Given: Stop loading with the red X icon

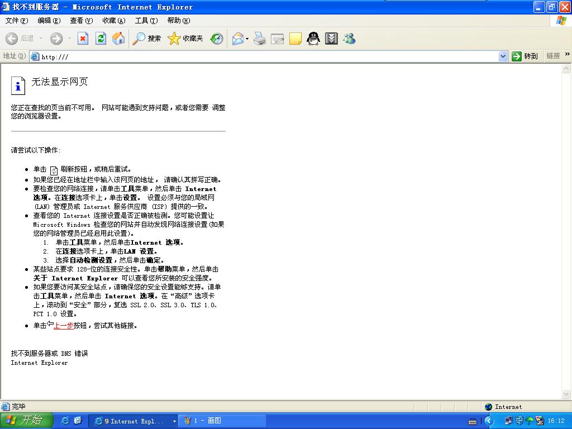Looking at the screenshot, I should click(x=83, y=39).
